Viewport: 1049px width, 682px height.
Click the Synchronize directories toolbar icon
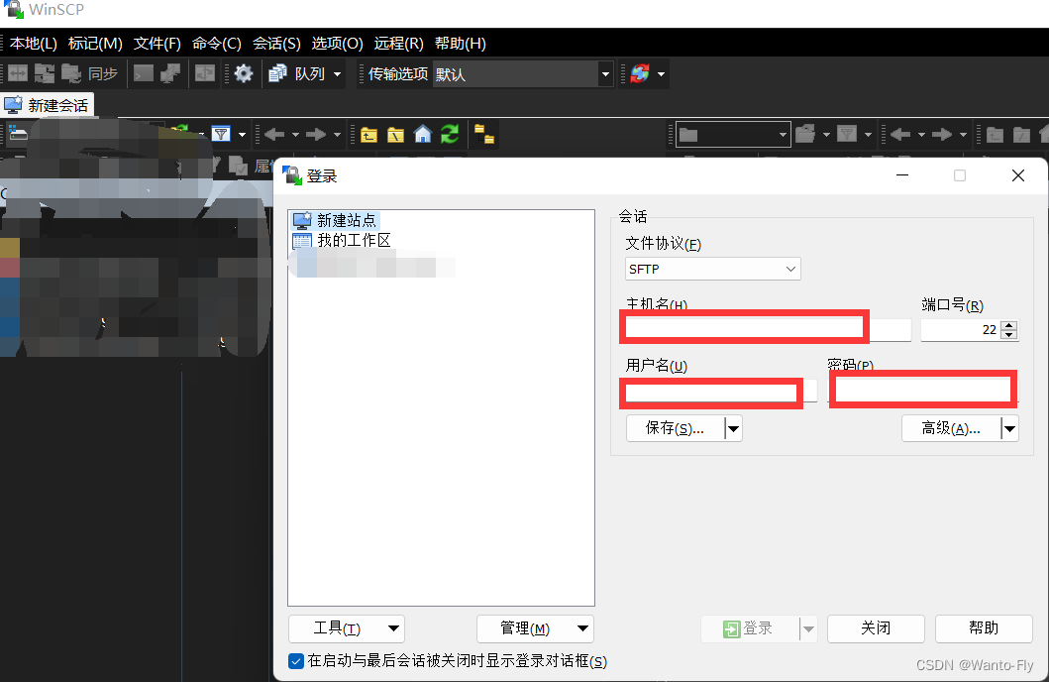[45, 73]
